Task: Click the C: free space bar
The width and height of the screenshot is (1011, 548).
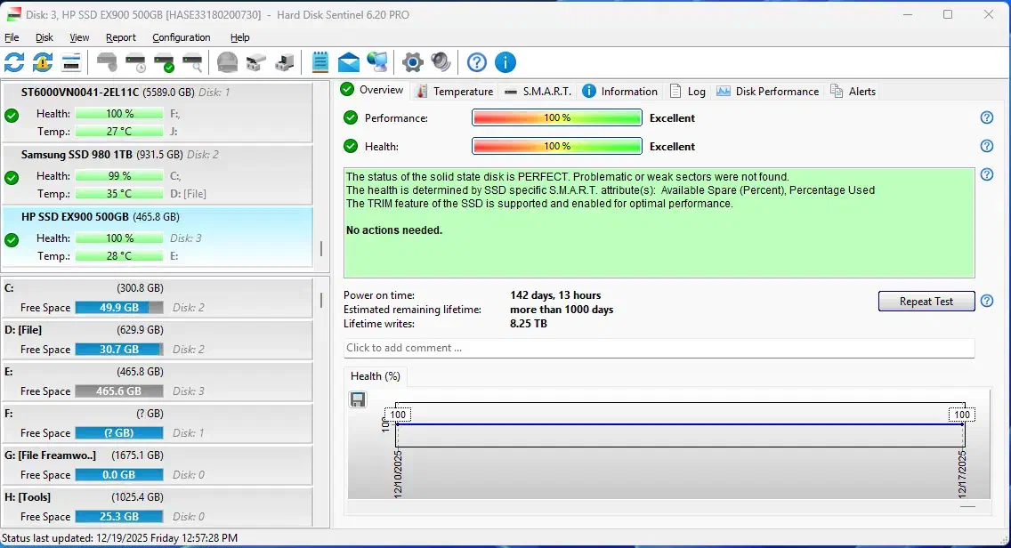Action: pos(118,308)
